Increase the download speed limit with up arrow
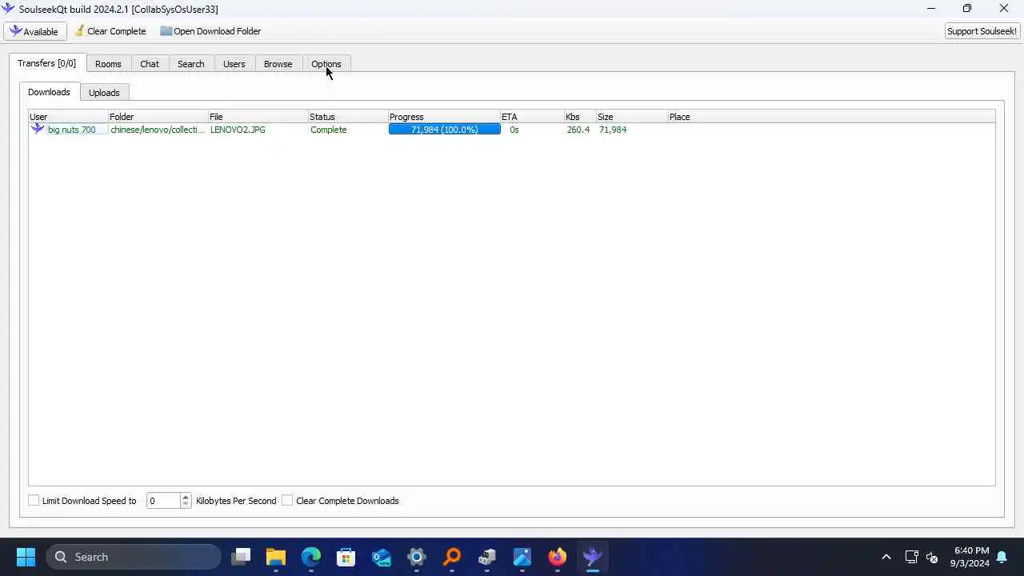The height and width of the screenshot is (576, 1024). tap(186, 497)
